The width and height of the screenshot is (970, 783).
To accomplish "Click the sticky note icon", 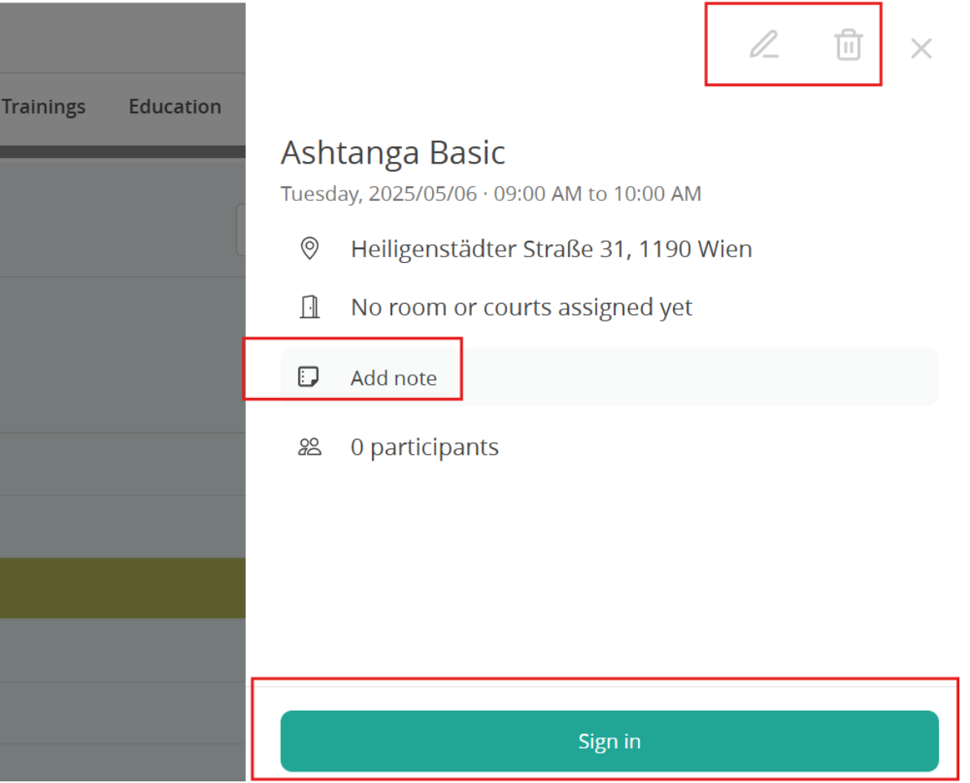I will (308, 377).
